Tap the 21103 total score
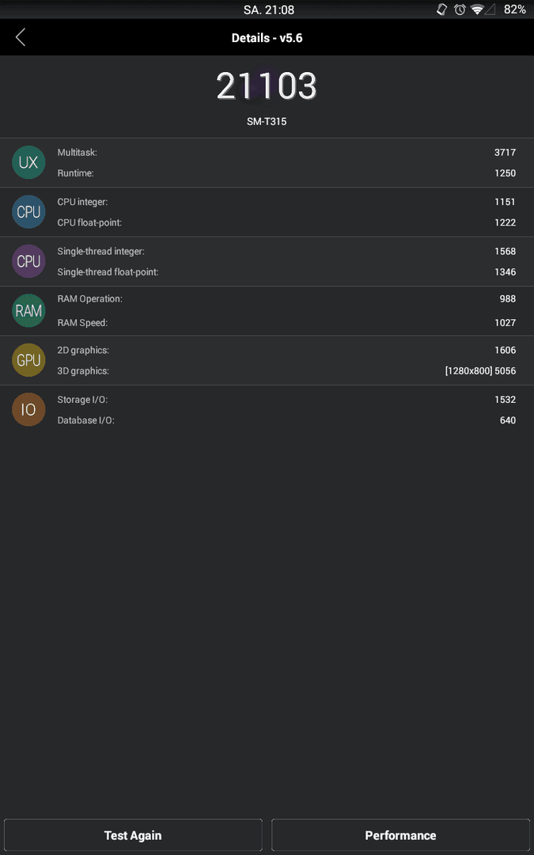This screenshot has width=534, height=855. point(267,85)
